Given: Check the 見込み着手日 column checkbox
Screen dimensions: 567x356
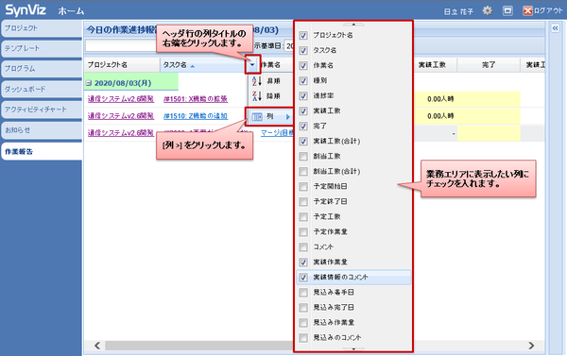Looking at the screenshot, I should click(303, 293).
